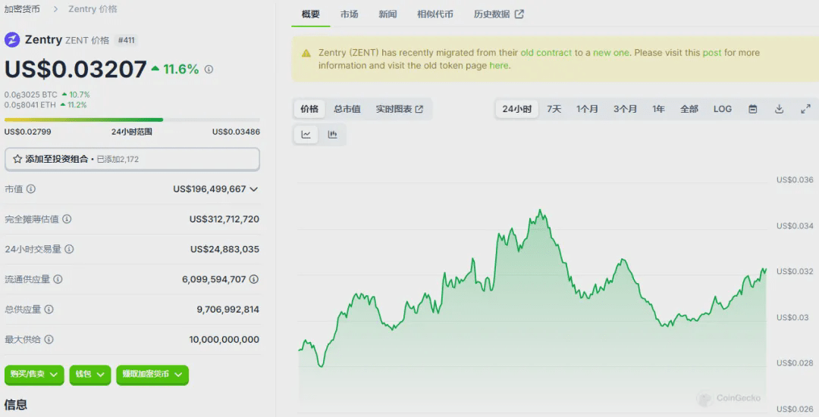Click the star icon for adding to portfolio
The height and width of the screenshot is (417, 819).
coord(17,159)
